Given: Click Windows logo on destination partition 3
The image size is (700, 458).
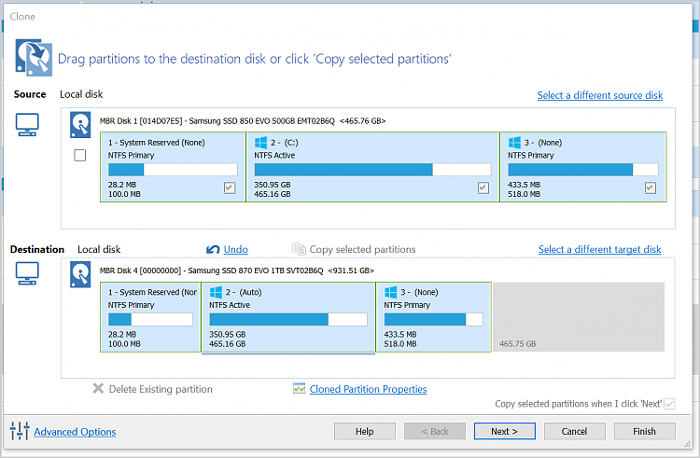Looking at the screenshot, I should click(391, 292).
